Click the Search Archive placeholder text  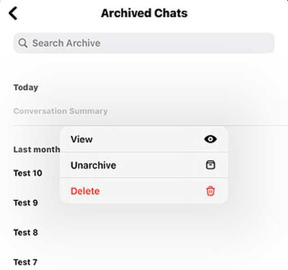67,43
